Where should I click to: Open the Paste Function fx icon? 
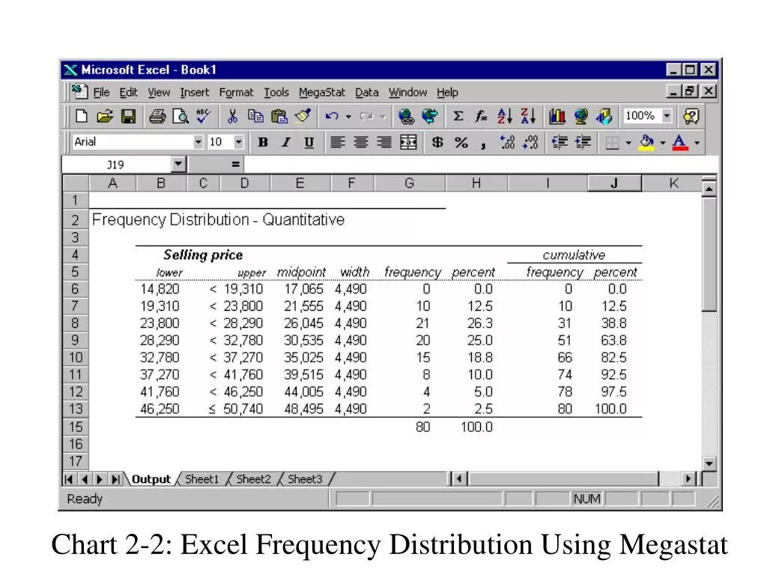(482, 116)
